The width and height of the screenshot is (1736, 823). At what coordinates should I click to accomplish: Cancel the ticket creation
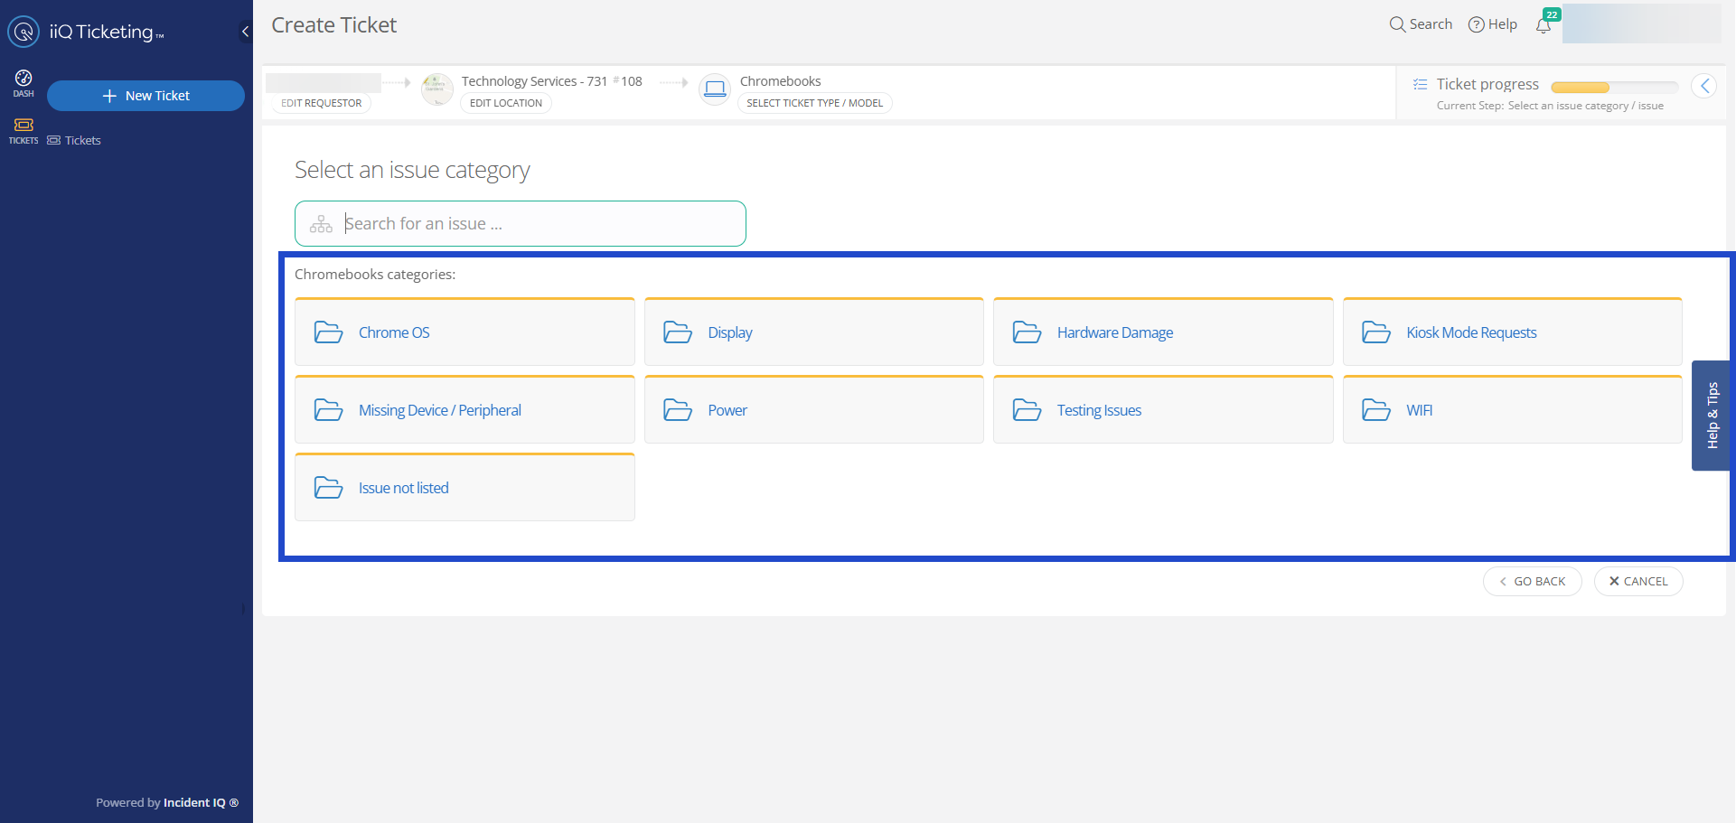coord(1637,582)
